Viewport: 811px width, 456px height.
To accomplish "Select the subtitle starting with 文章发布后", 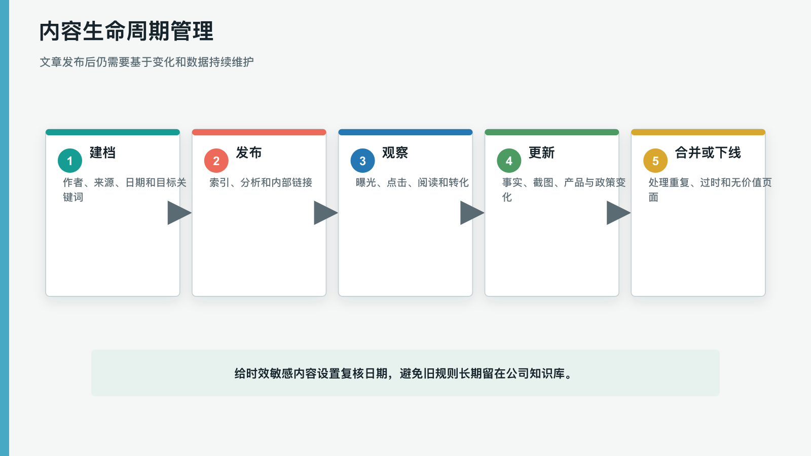I will (x=146, y=62).
